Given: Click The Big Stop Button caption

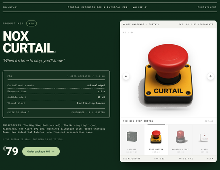Looking at the screenshot, I should click(x=138, y=121).
